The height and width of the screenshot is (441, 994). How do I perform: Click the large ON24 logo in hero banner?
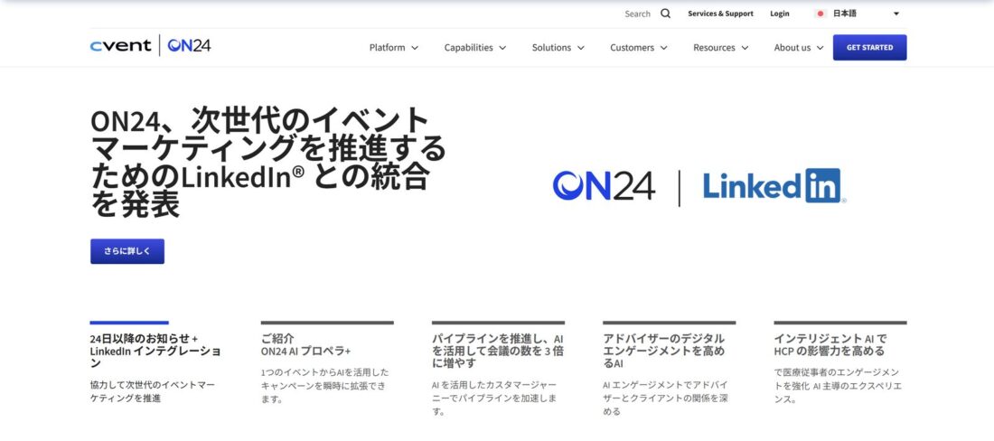[x=605, y=186]
